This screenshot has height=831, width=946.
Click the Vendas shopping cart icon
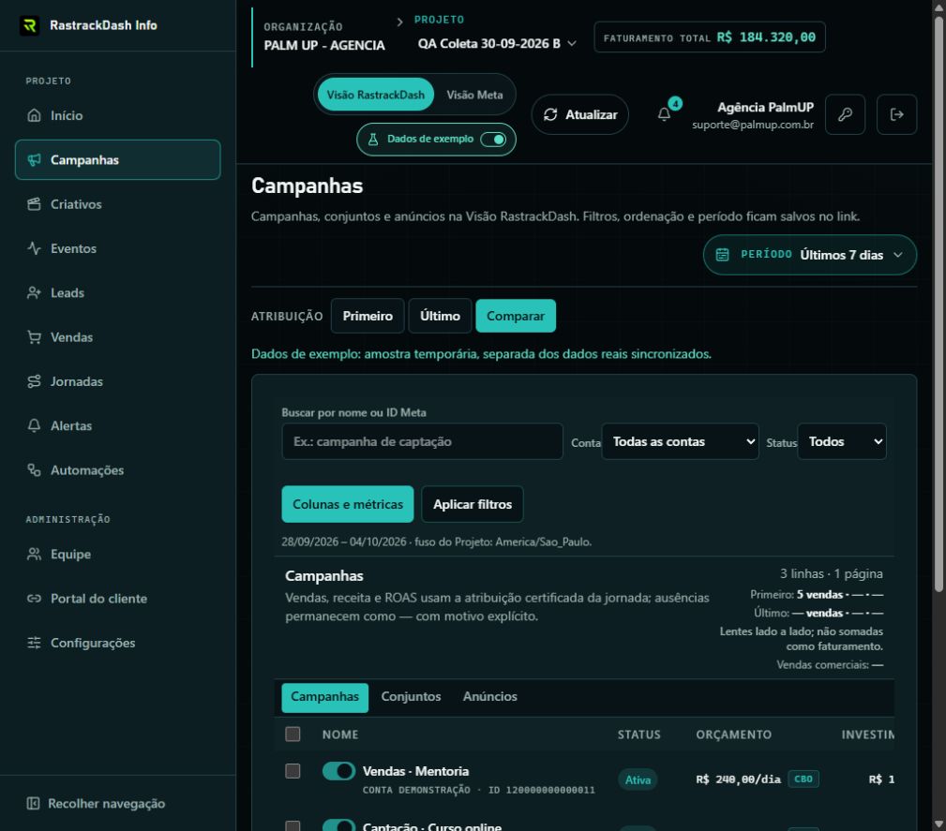35,337
